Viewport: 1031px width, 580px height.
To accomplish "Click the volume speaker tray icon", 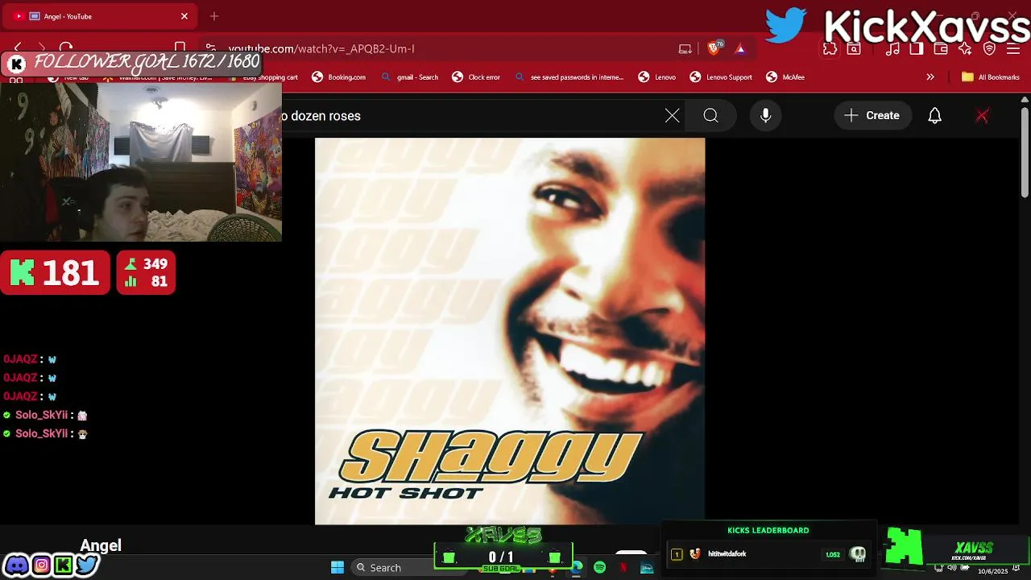I will click(x=951, y=569).
